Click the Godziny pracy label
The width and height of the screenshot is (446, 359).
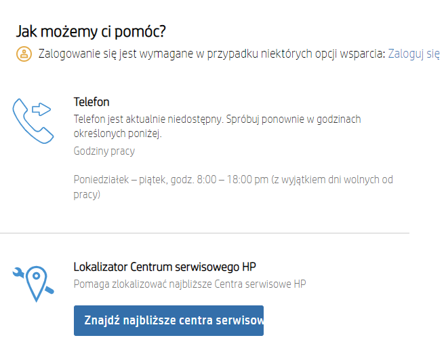[x=104, y=151]
